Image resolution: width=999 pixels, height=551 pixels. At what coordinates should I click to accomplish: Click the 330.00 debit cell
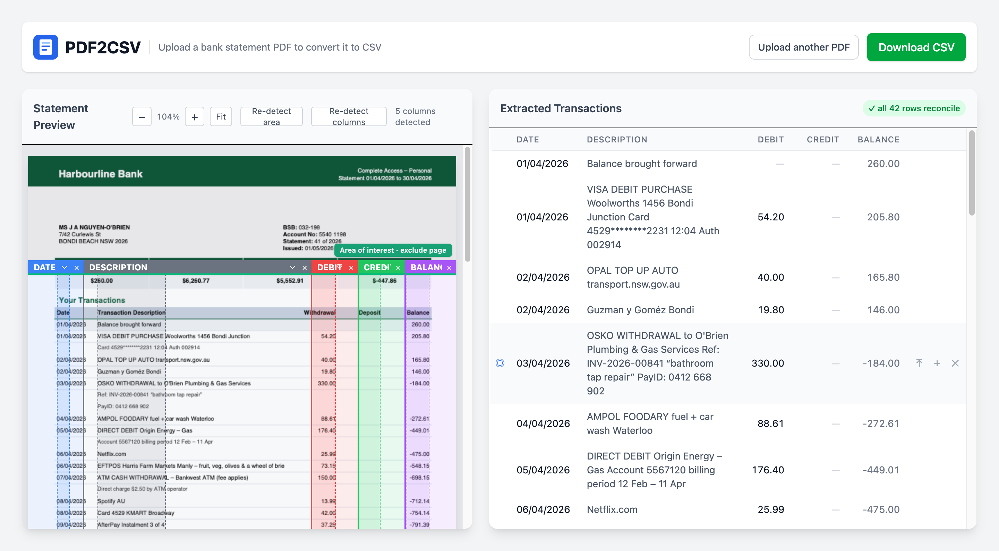pyautogui.click(x=768, y=363)
